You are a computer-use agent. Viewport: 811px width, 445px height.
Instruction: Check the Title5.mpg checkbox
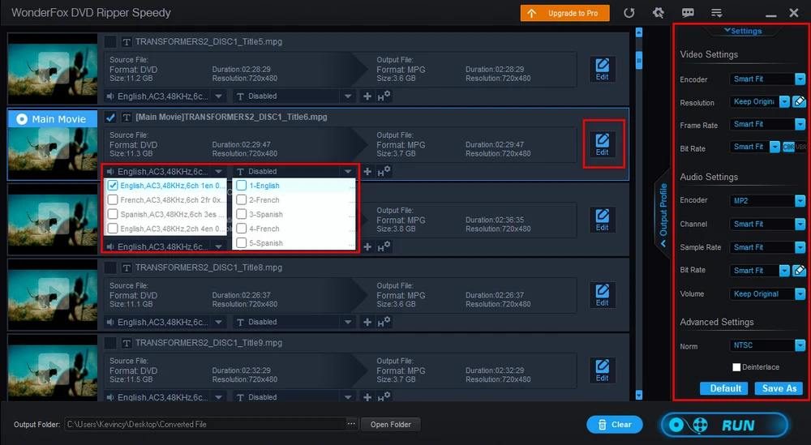(110, 42)
